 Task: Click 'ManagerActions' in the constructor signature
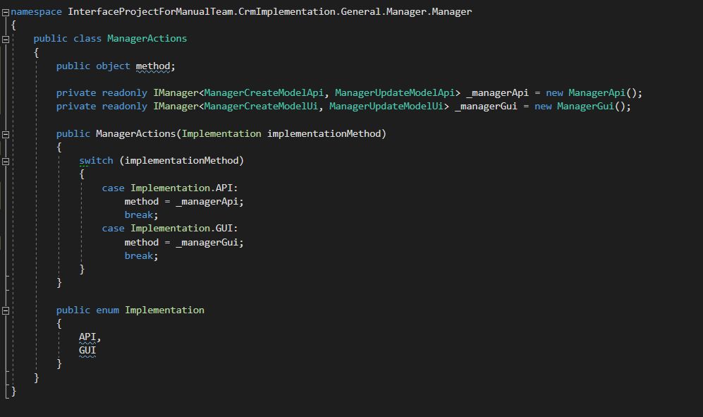[x=136, y=134]
